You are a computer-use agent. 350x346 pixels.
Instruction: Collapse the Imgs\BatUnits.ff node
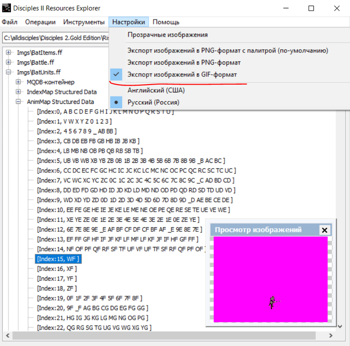(9, 72)
